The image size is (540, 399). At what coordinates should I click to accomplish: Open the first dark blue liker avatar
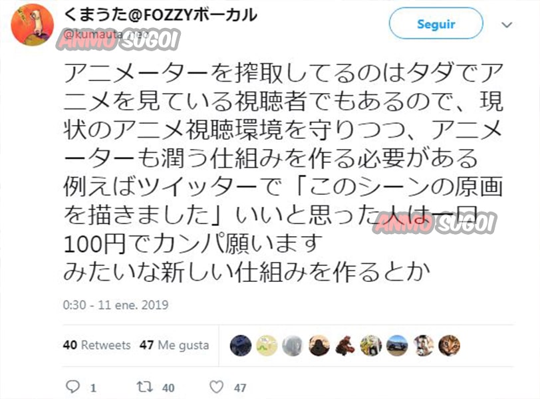241,345
